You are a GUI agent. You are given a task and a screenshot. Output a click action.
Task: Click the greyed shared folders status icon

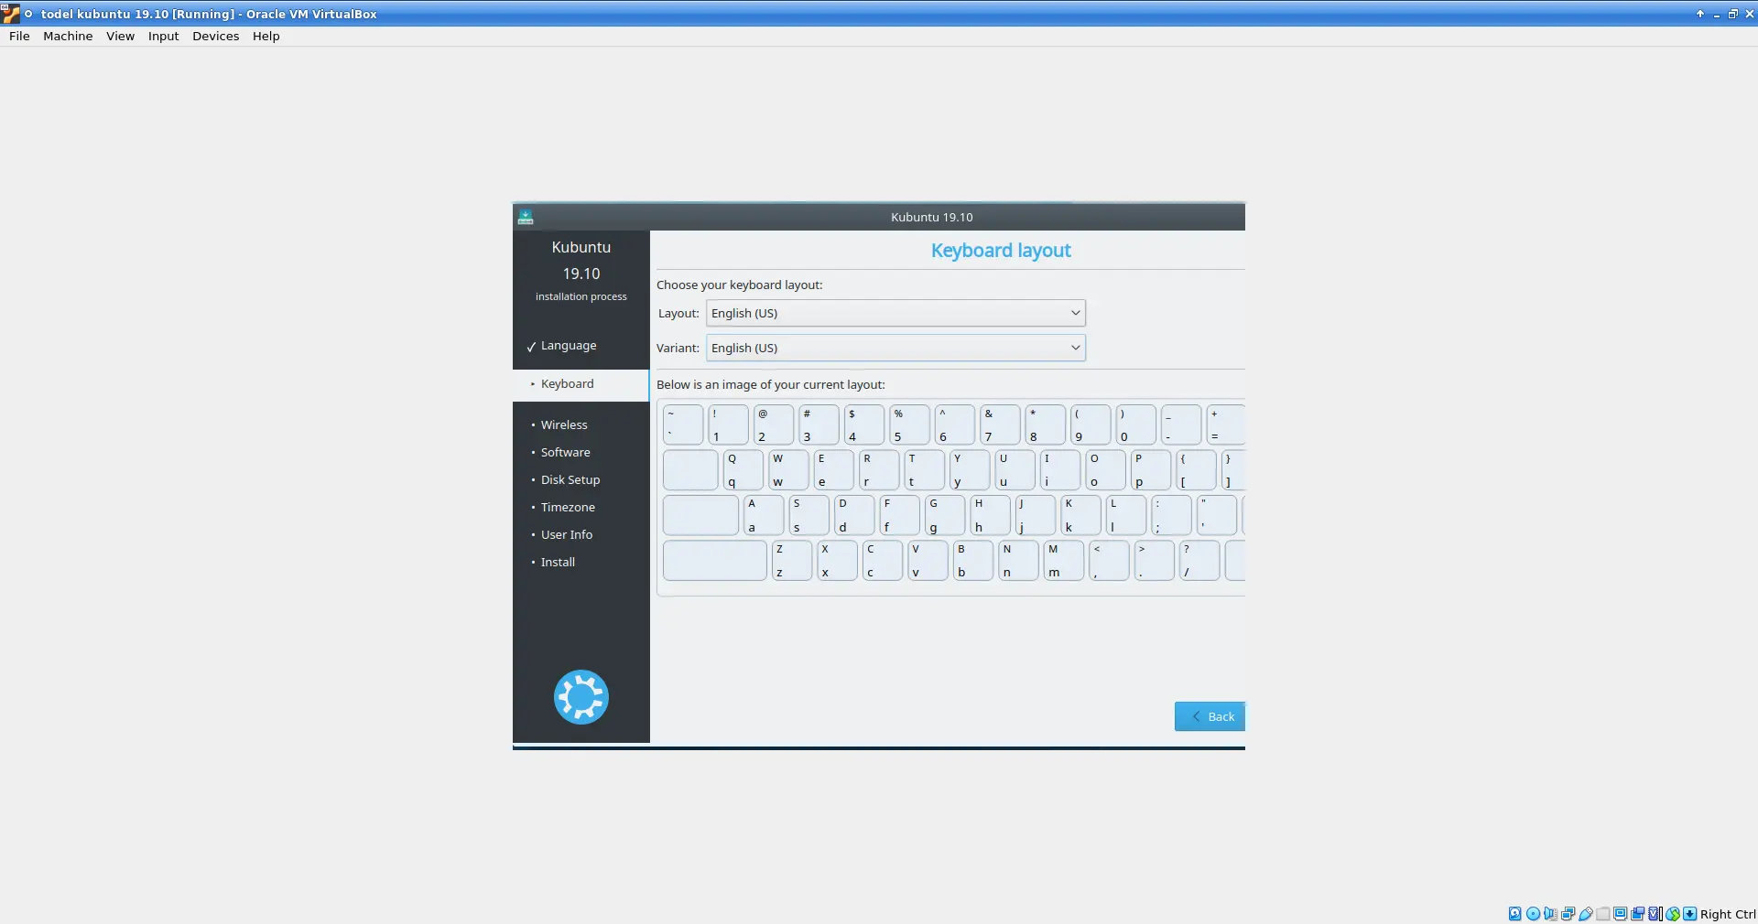click(x=1603, y=913)
